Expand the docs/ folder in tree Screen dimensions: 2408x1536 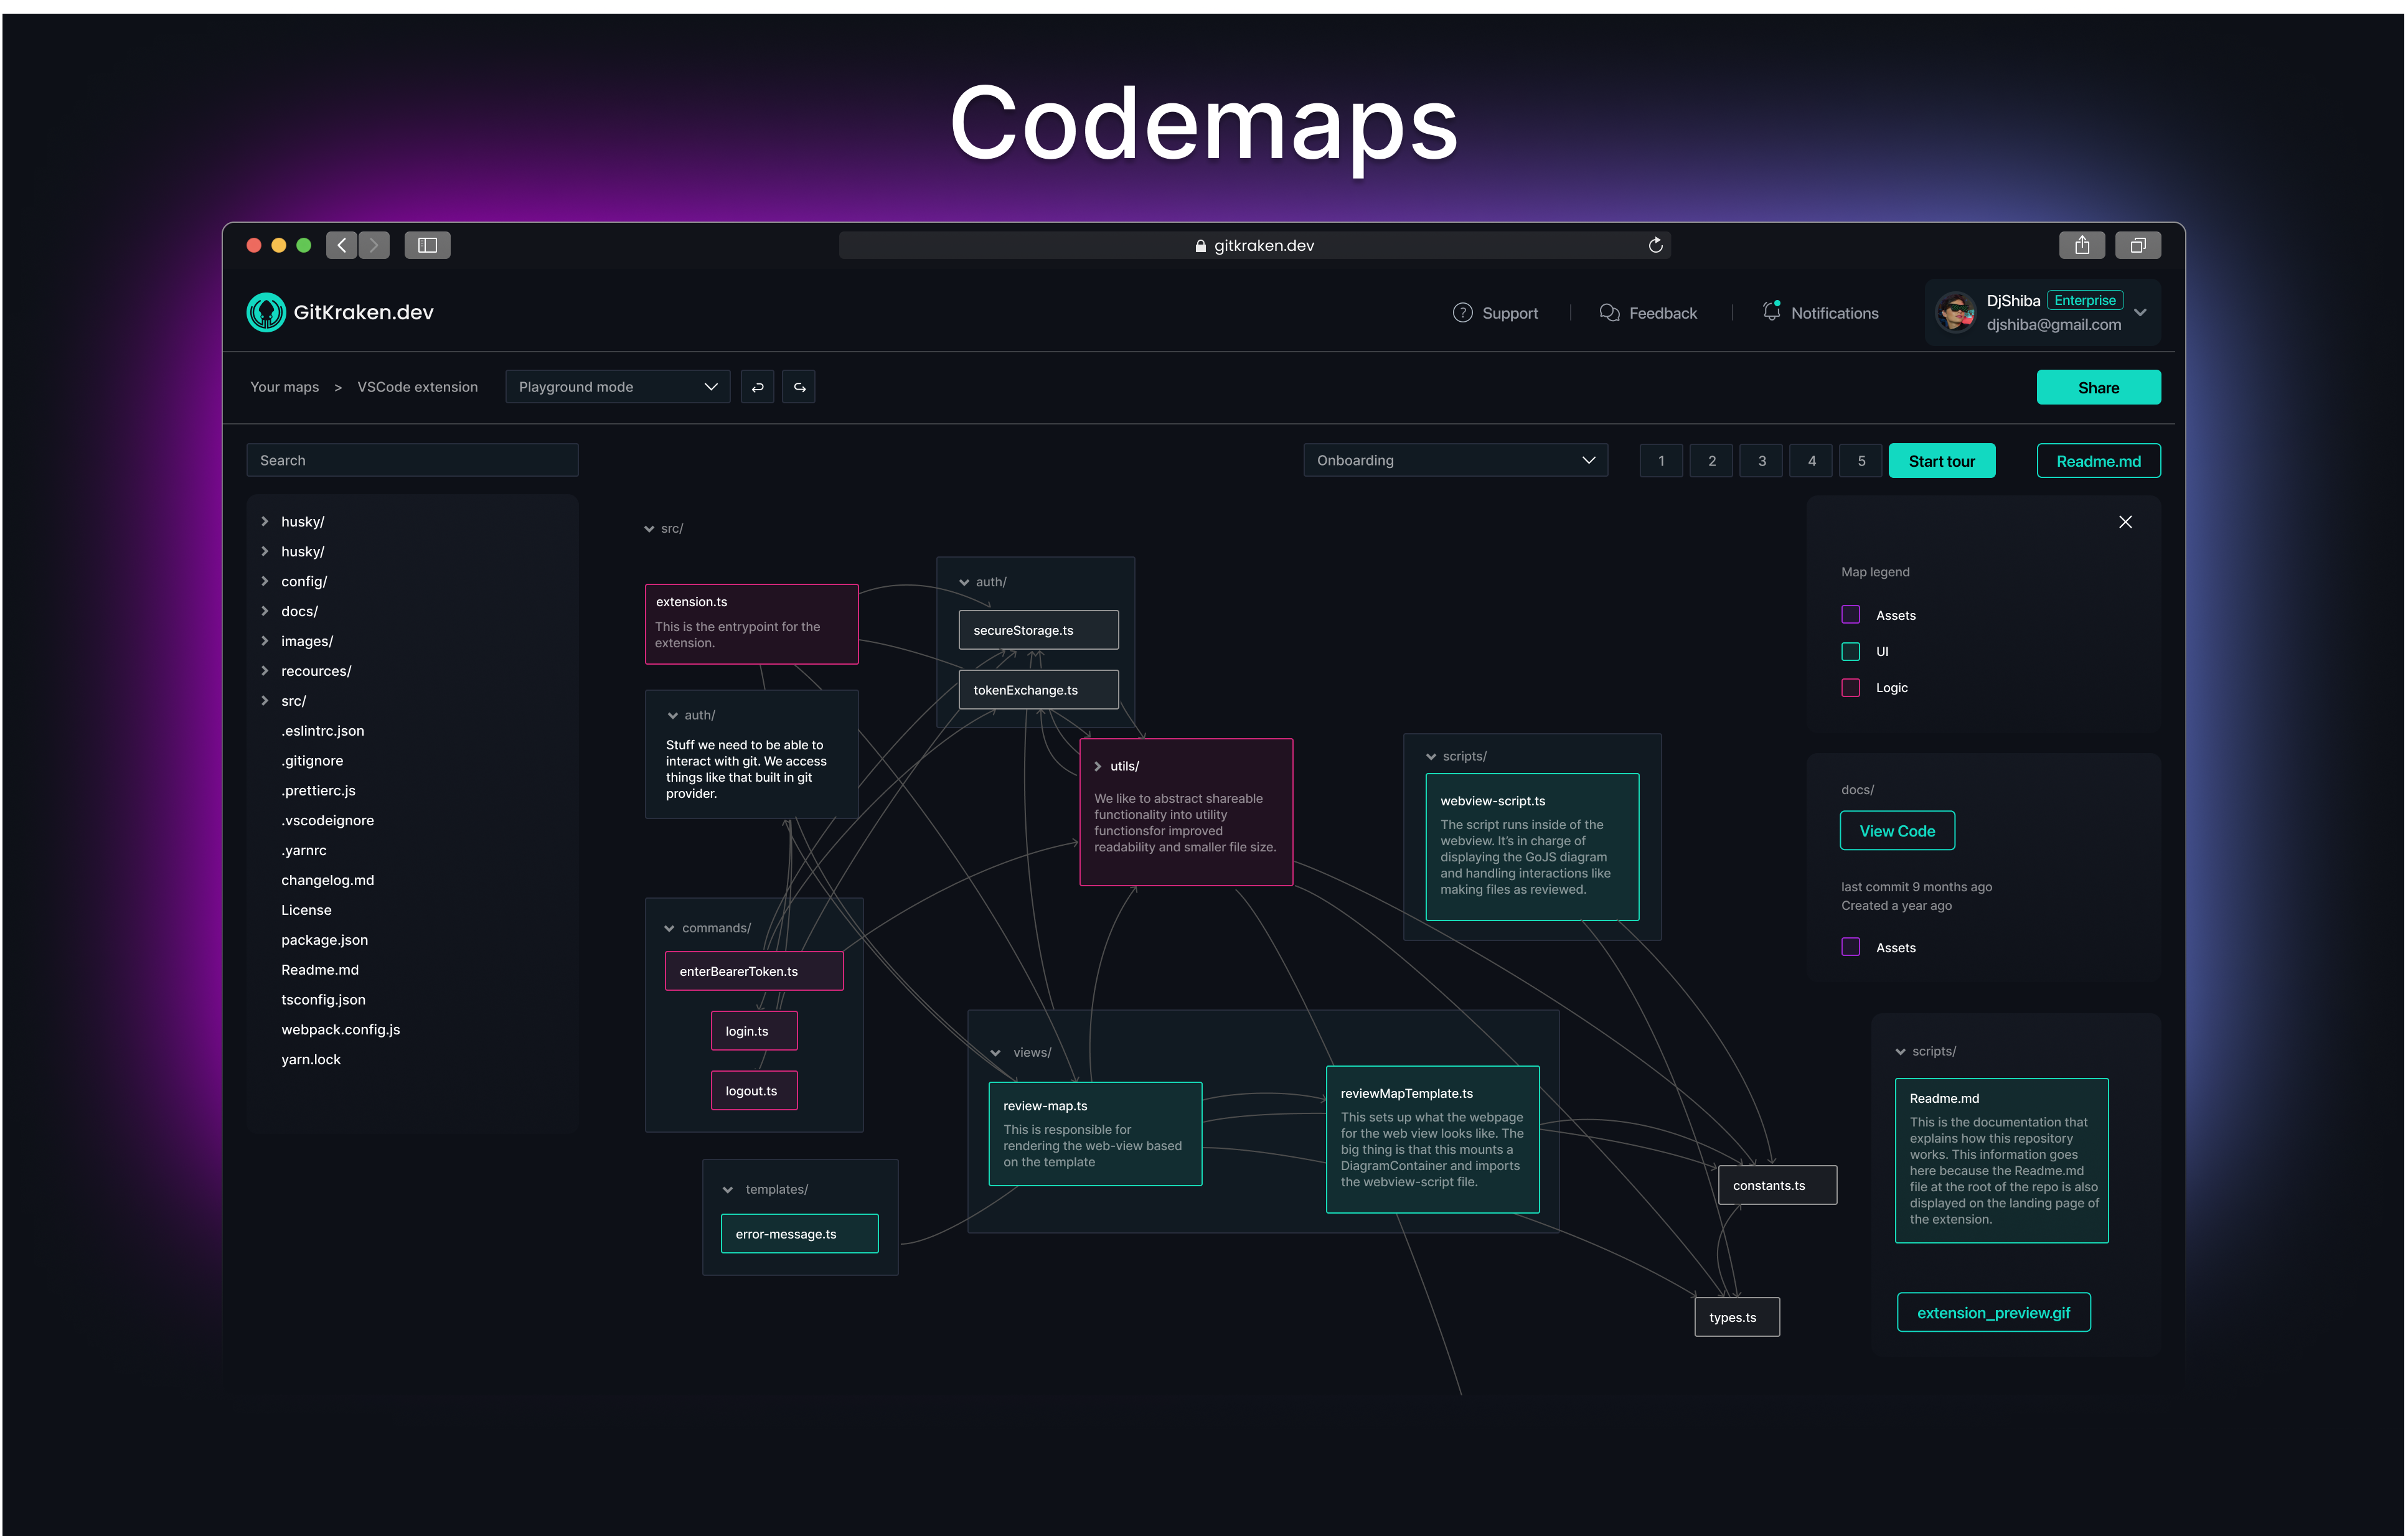tap(265, 611)
